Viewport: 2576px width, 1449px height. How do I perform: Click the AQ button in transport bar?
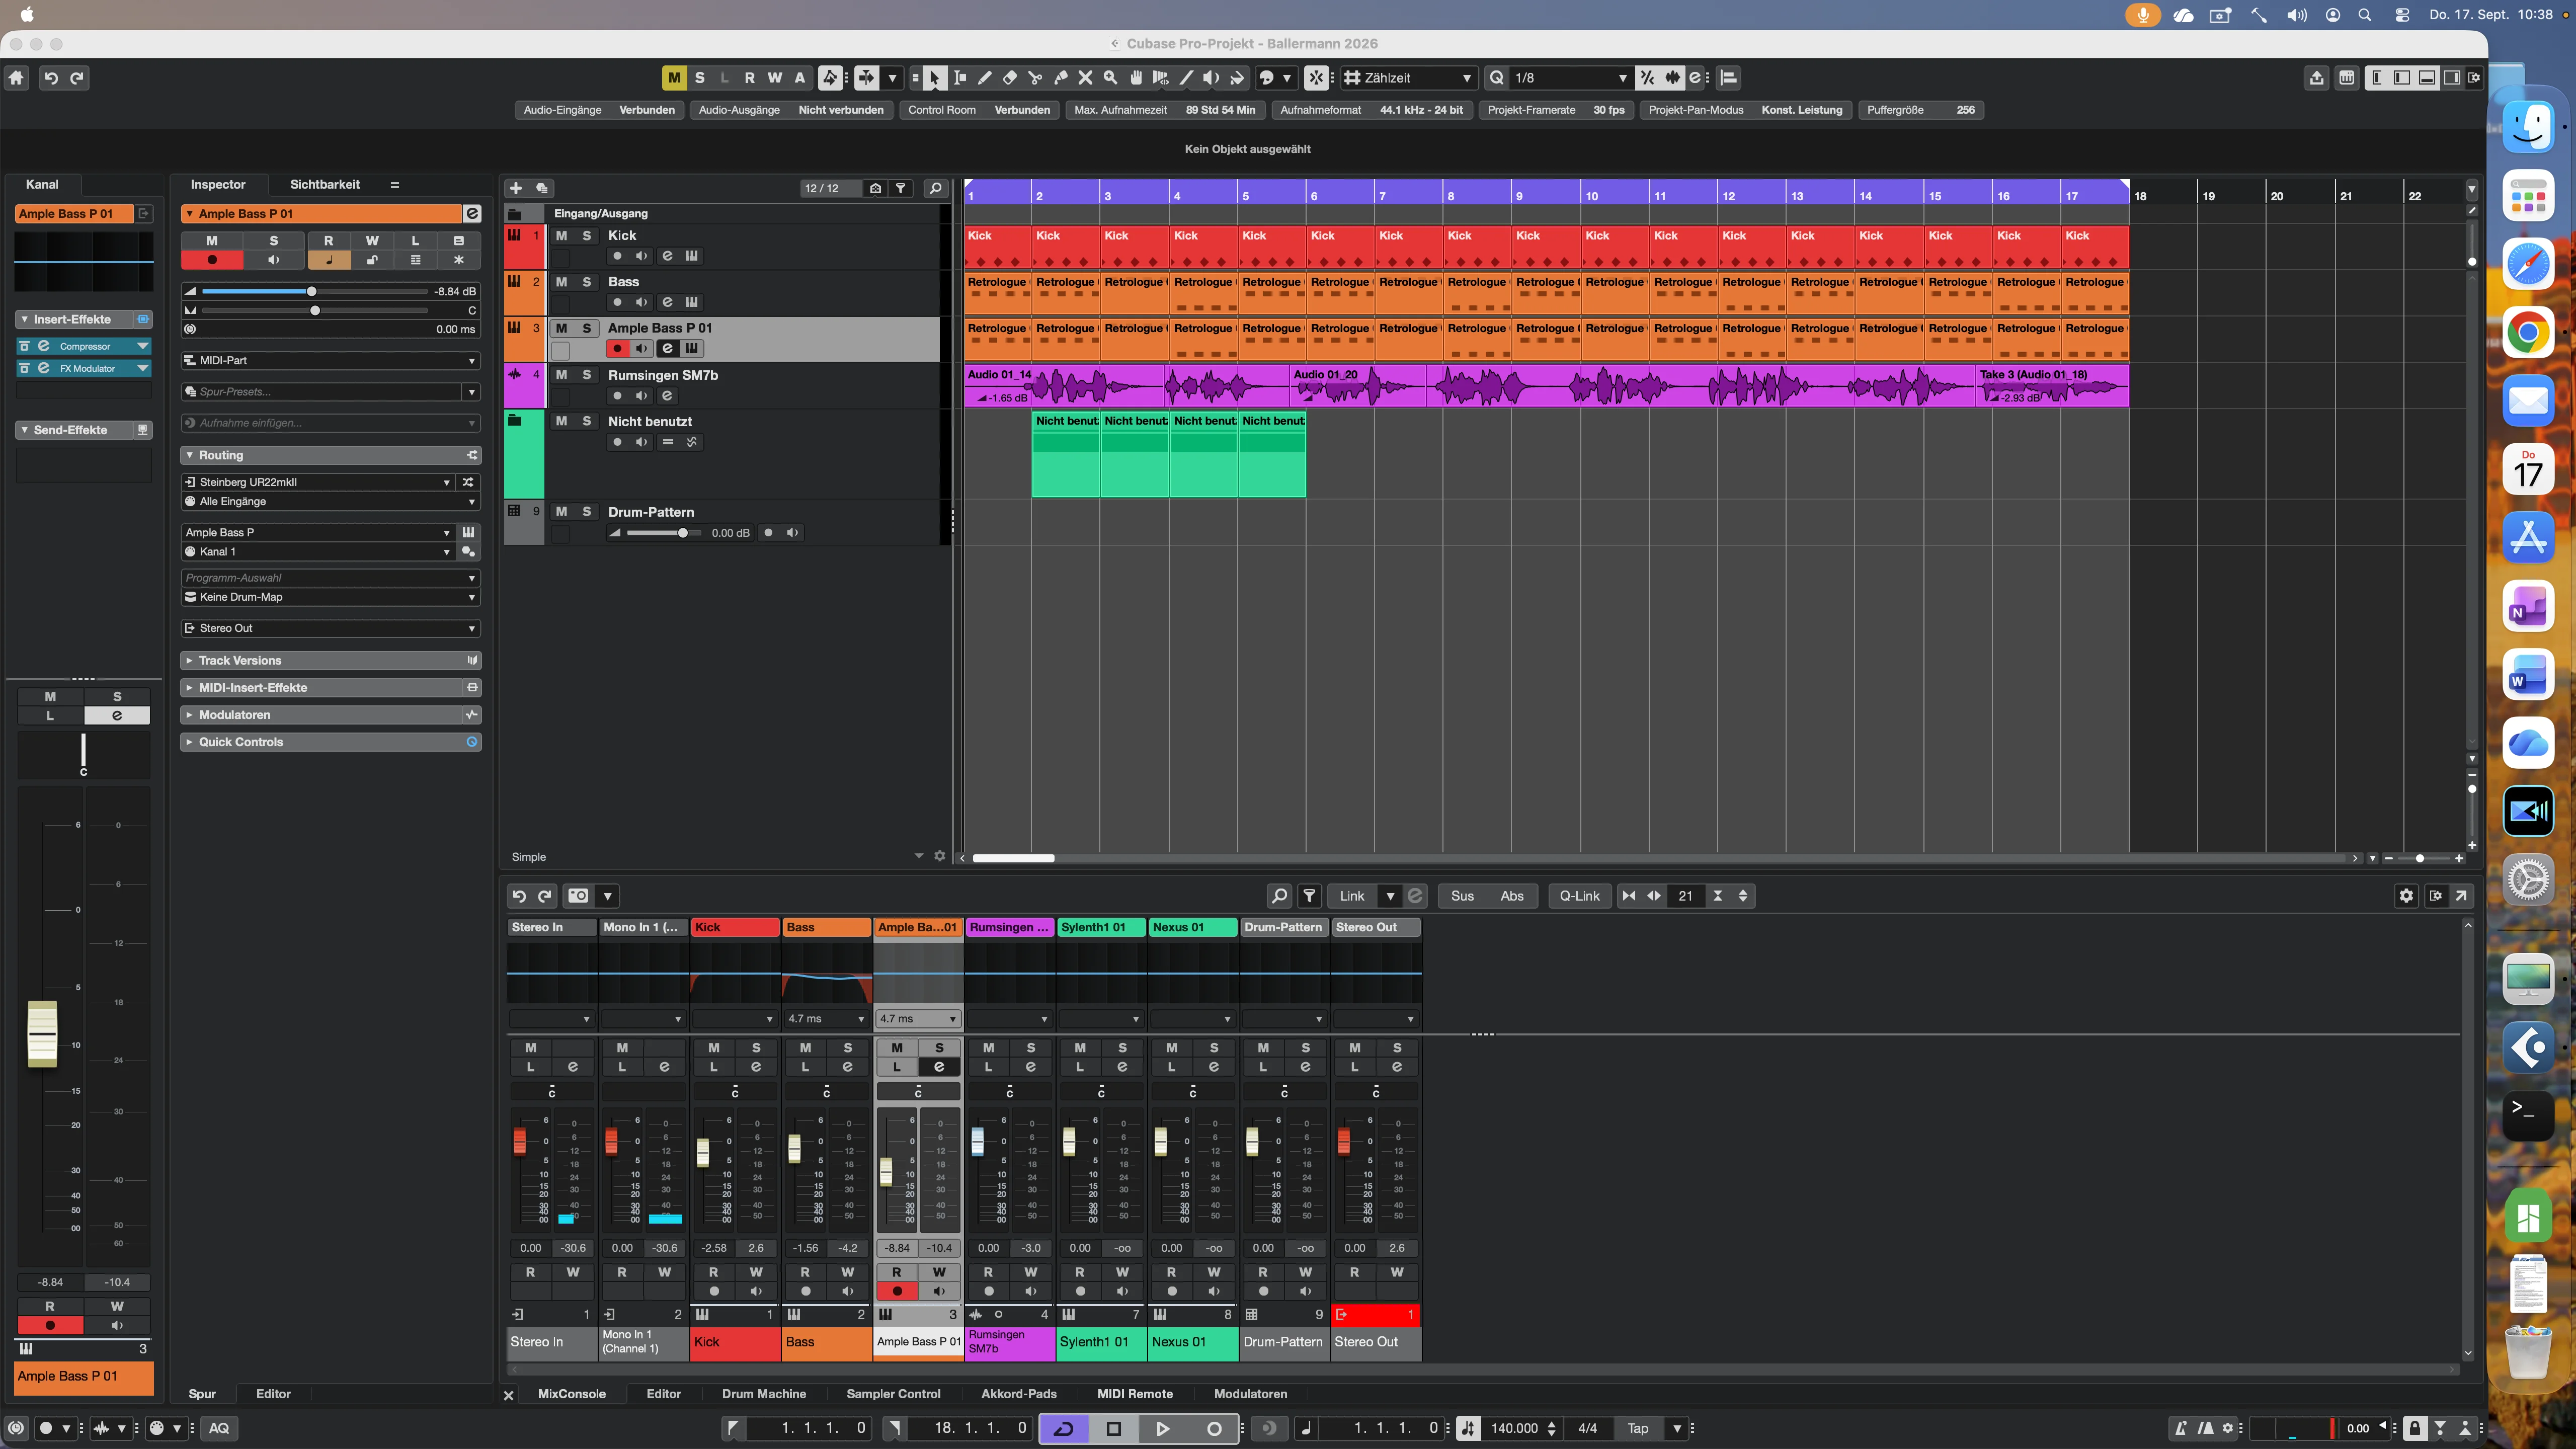[x=219, y=1429]
